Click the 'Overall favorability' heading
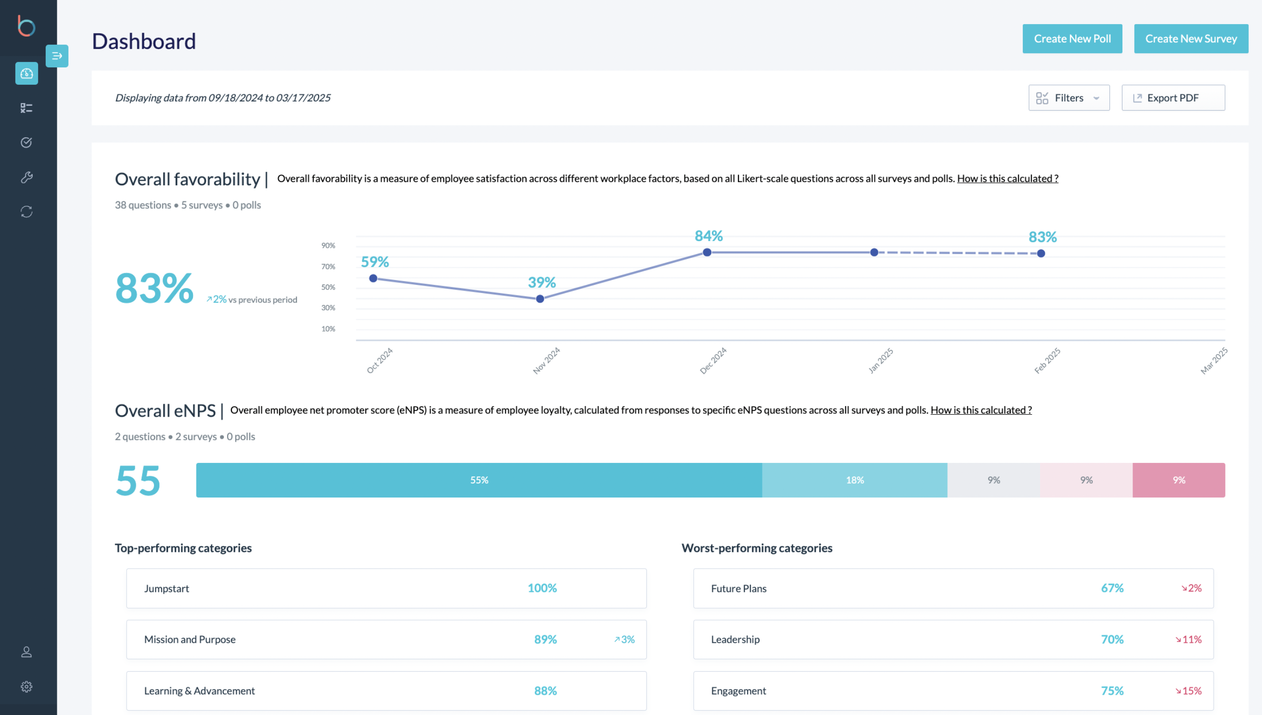Screen dimensions: 1262x715 point(188,179)
